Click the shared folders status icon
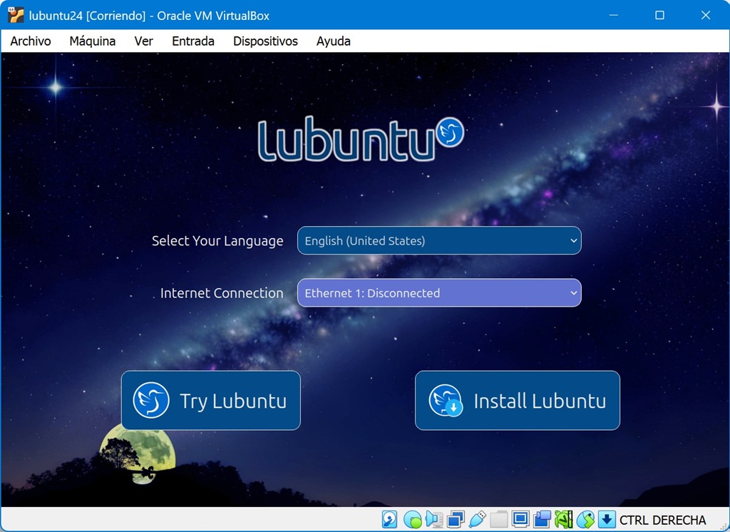 click(499, 519)
